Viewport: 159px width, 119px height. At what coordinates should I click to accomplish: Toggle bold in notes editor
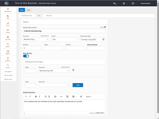[36, 96]
